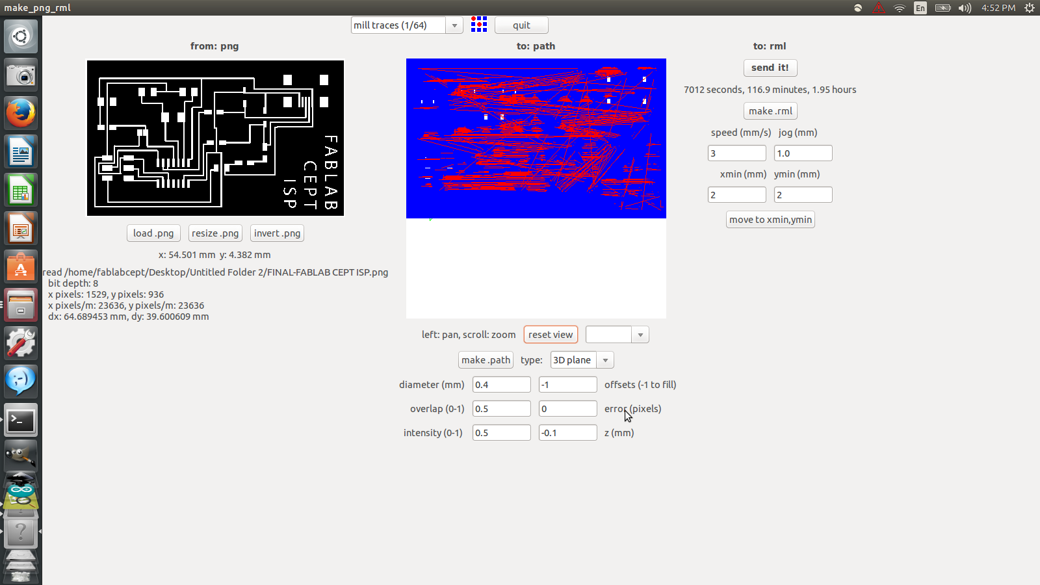
Task: Click the unknown question-mark application icon
Action: (21, 532)
